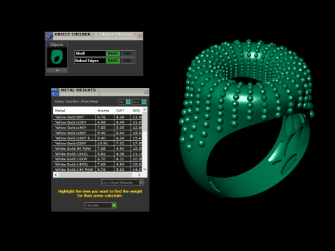Viewport: 335px width, 251px height.
Task: Click PASS on the Naked Edges row
Action: coord(113,61)
